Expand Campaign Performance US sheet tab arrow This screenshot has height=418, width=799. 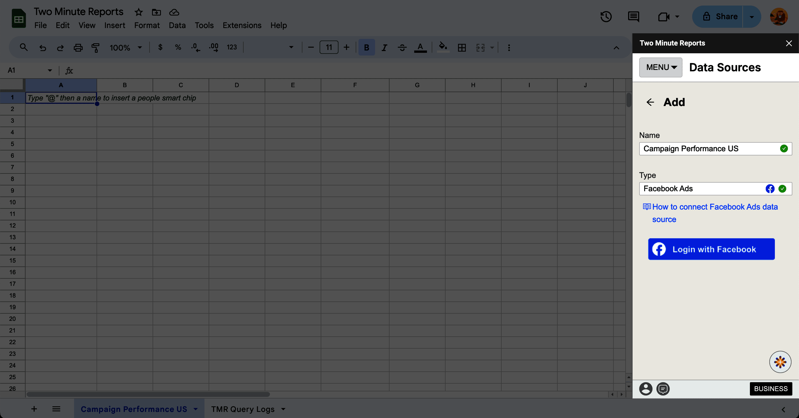(195, 409)
